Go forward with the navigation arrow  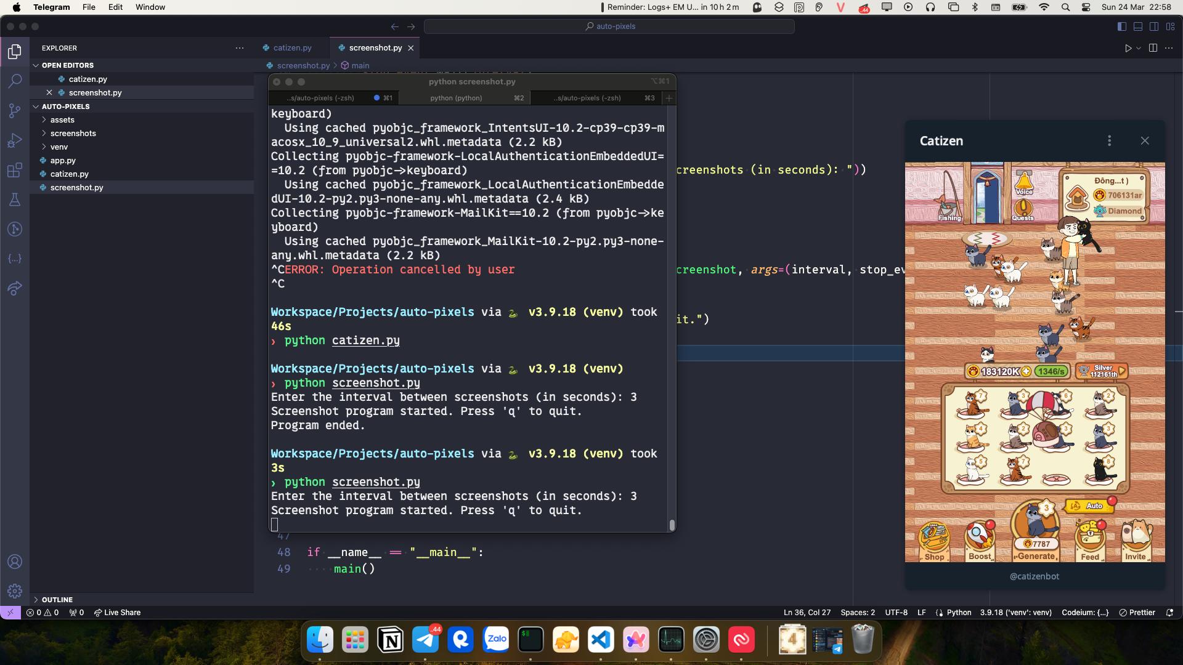click(411, 26)
